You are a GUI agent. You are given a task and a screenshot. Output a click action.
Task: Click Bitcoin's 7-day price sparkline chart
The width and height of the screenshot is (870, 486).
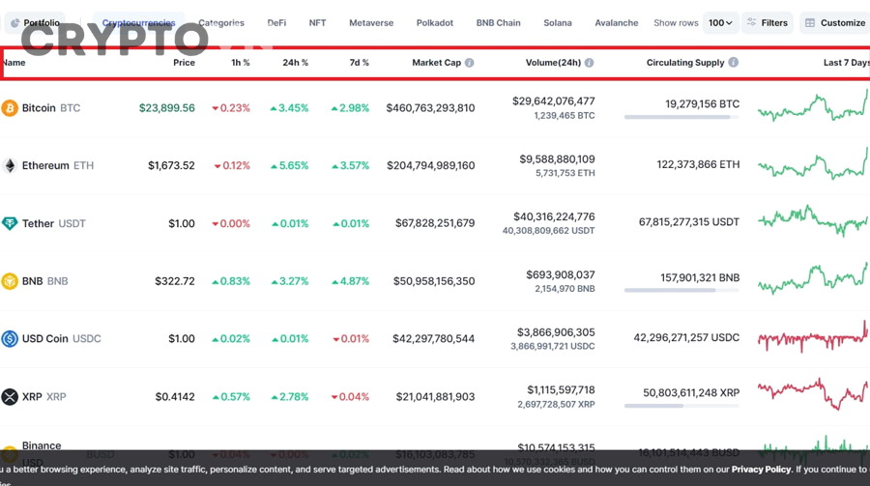813,105
